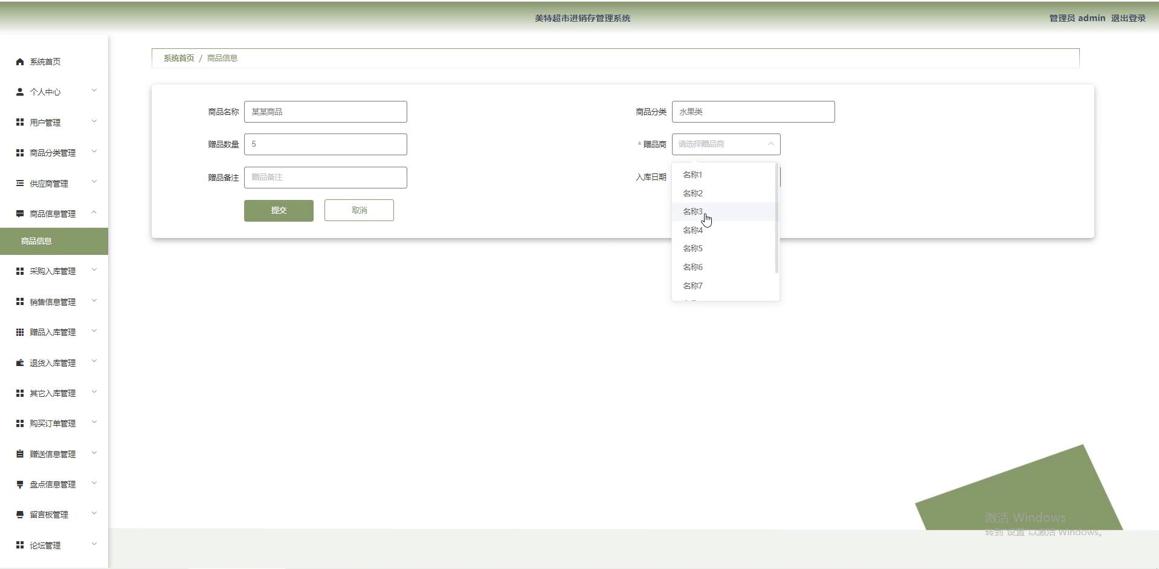Close the 赠品商 dropdown via its arrow

point(770,144)
